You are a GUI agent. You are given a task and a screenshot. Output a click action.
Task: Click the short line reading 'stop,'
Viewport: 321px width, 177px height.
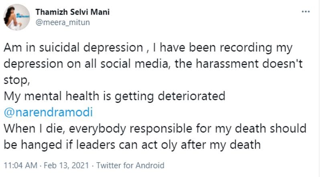[17, 80]
